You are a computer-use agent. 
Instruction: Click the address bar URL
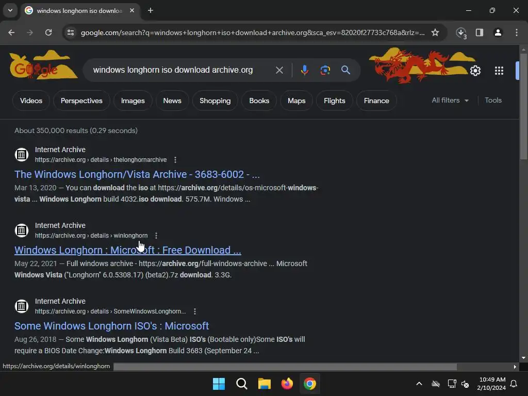253,32
